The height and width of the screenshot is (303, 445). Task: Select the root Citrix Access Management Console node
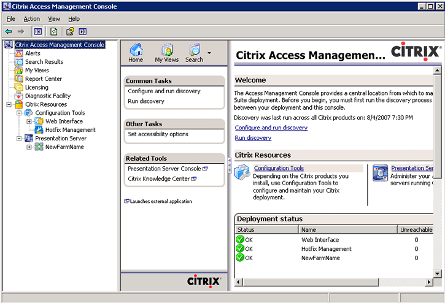pos(60,45)
